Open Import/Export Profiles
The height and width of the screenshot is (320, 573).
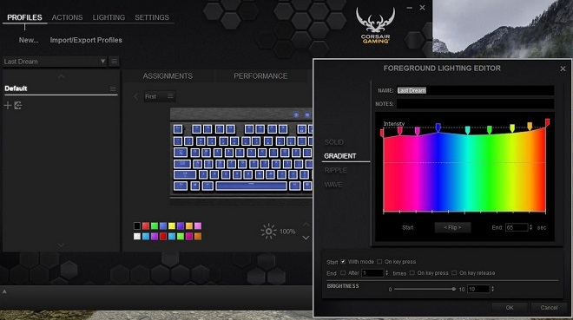(x=86, y=40)
